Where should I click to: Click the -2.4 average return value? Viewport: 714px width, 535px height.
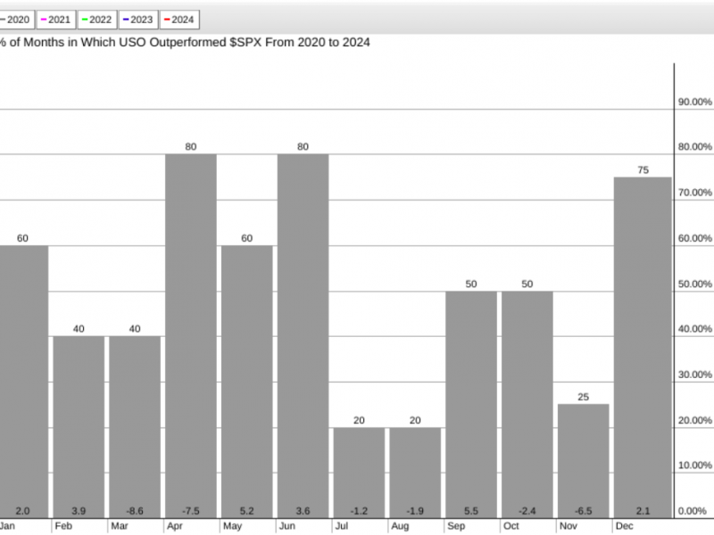[527, 511]
